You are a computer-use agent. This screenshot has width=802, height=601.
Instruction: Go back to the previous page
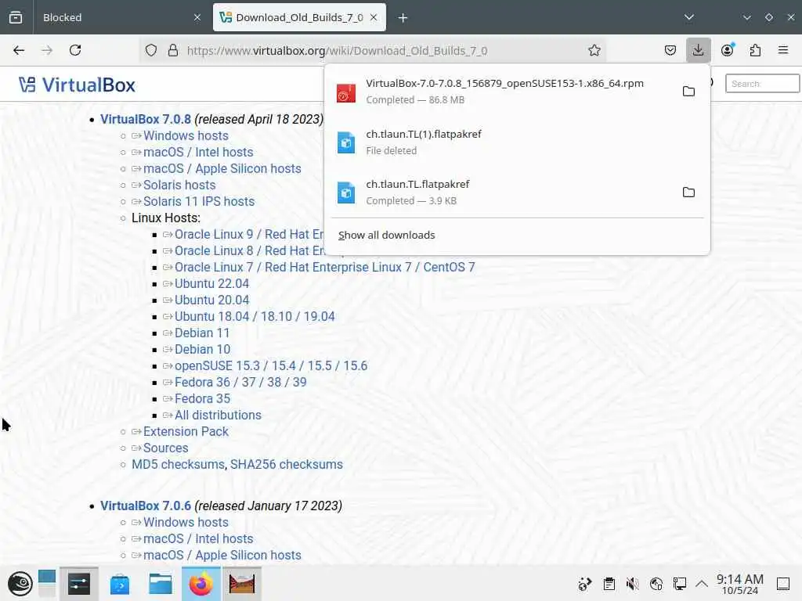(19, 50)
